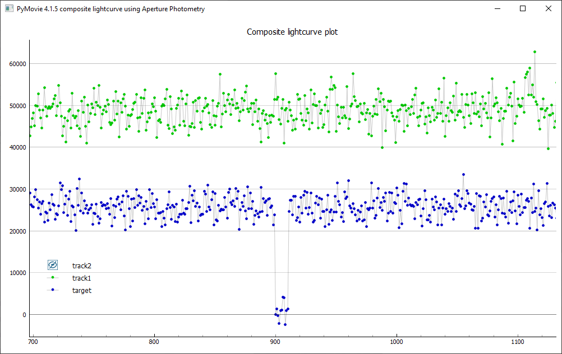Minimize the composite lightcurve window
The image size is (562, 354).
click(x=497, y=9)
